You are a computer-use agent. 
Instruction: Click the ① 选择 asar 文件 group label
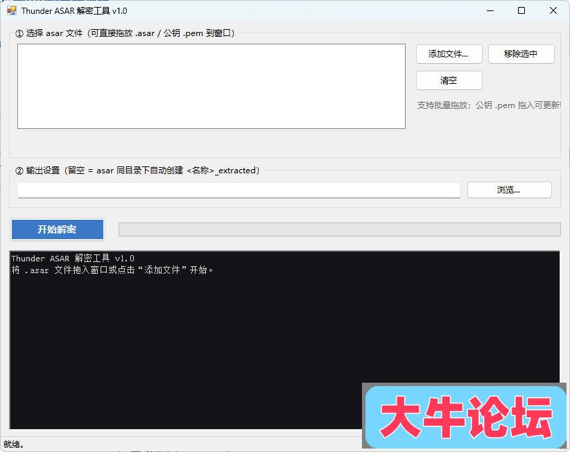(x=125, y=33)
